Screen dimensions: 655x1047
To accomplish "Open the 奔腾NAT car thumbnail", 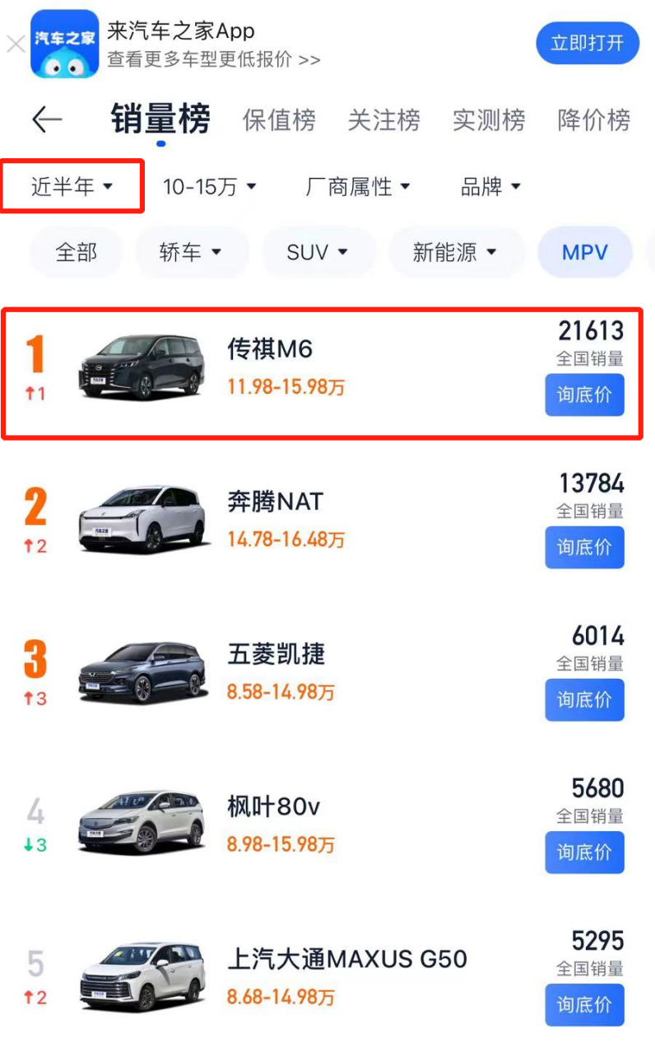I will (142, 518).
